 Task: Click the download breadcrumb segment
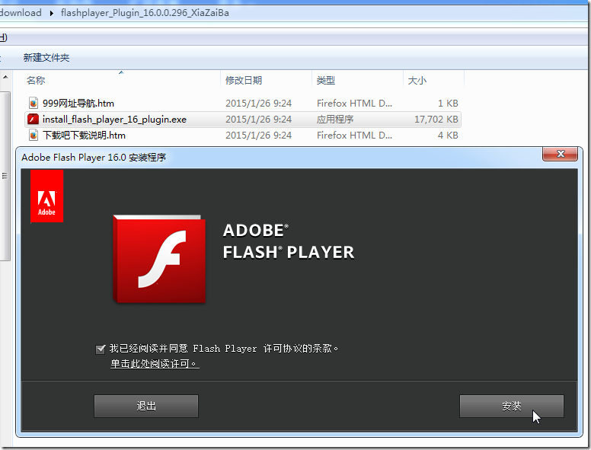[21, 13]
